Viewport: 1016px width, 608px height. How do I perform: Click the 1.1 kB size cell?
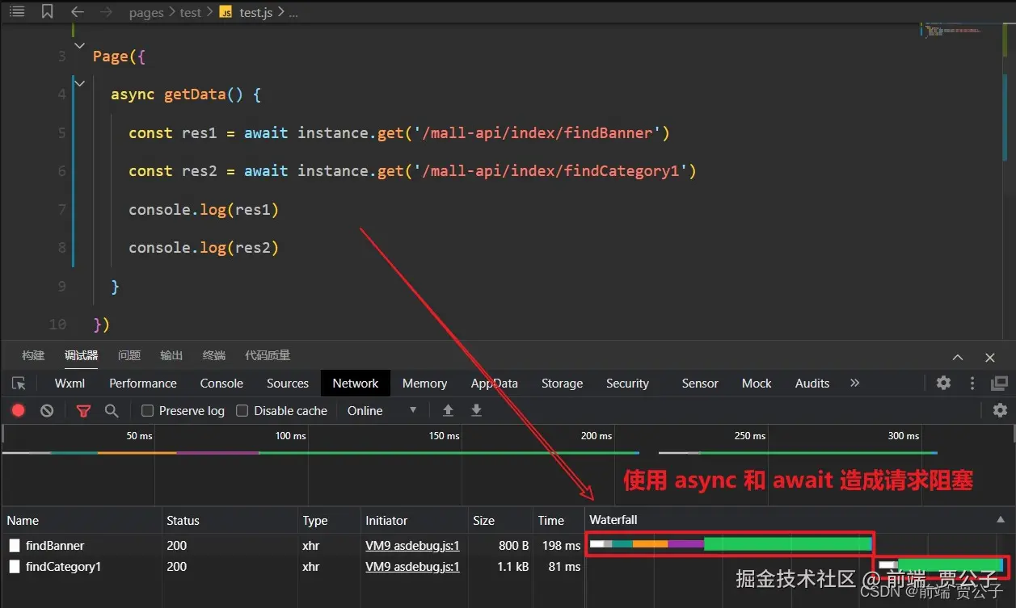(x=512, y=567)
